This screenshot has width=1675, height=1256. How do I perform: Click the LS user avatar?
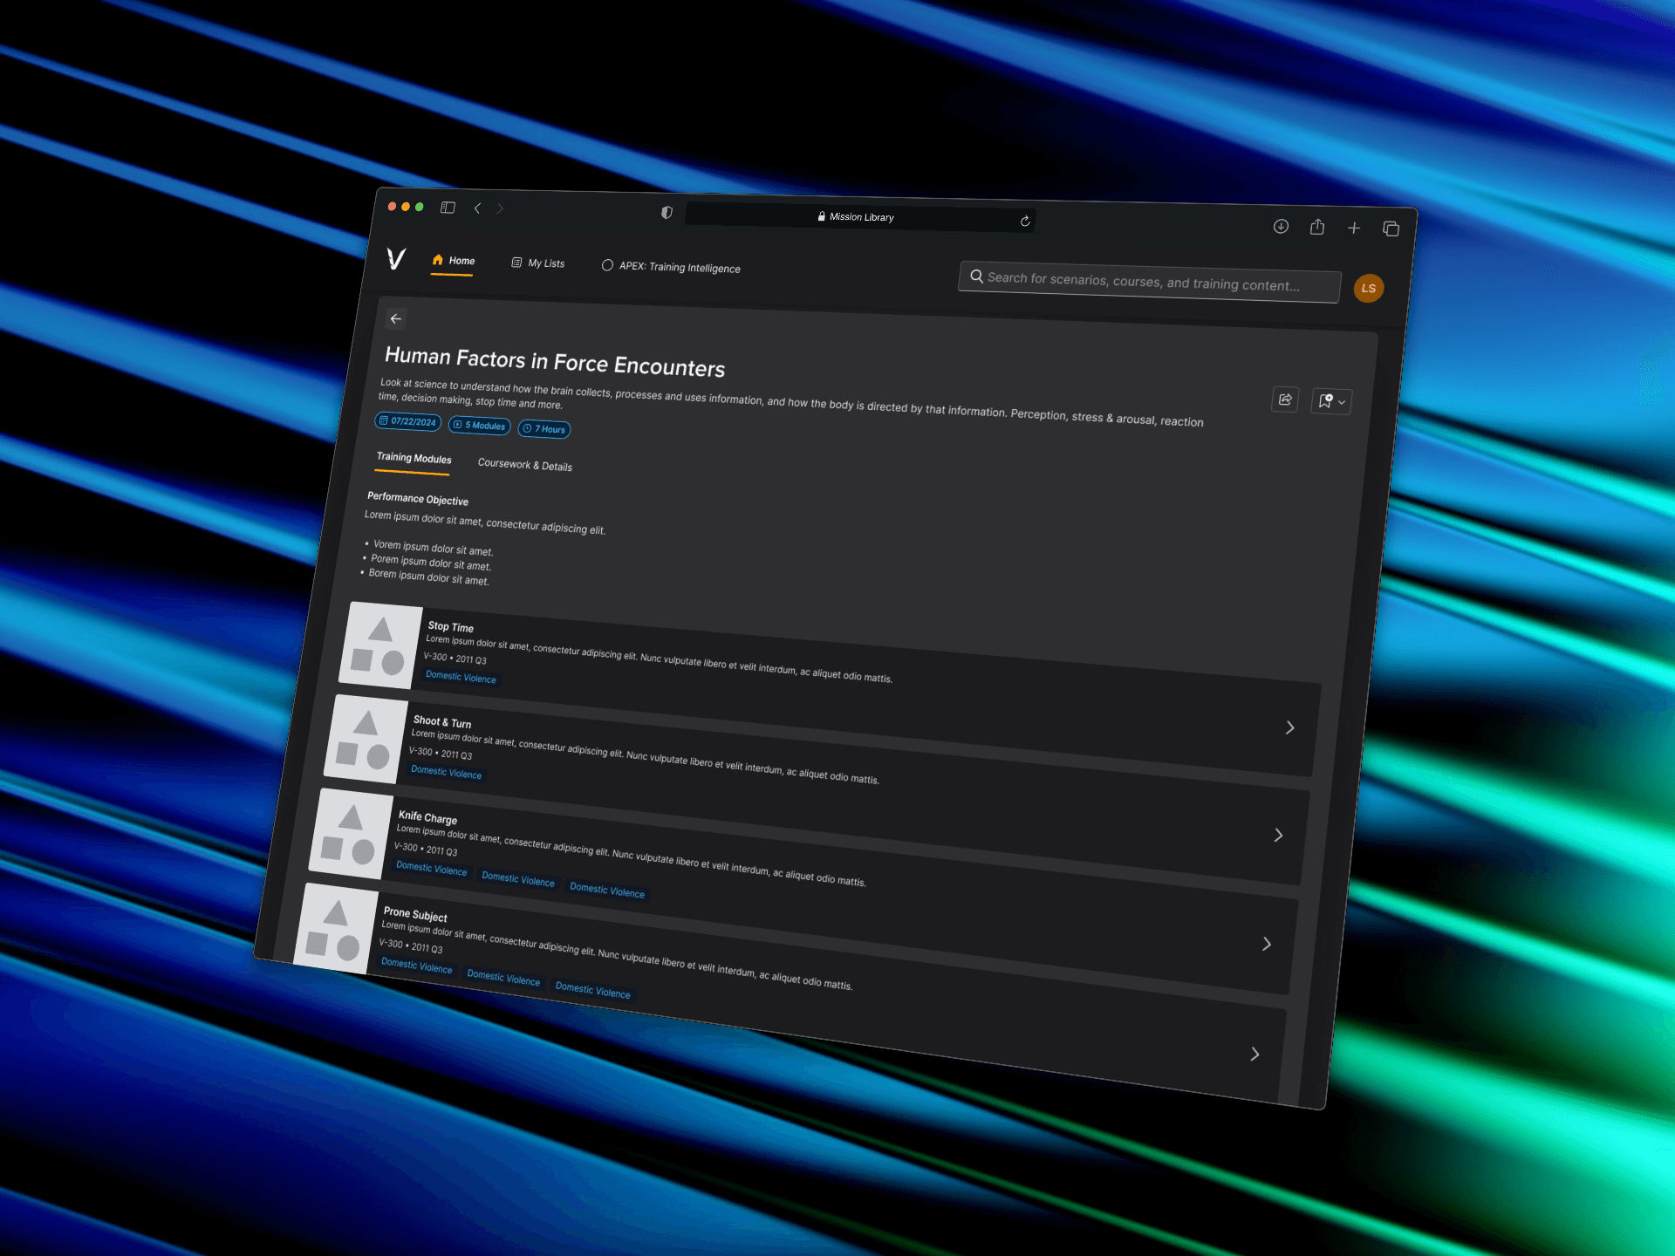point(1368,289)
